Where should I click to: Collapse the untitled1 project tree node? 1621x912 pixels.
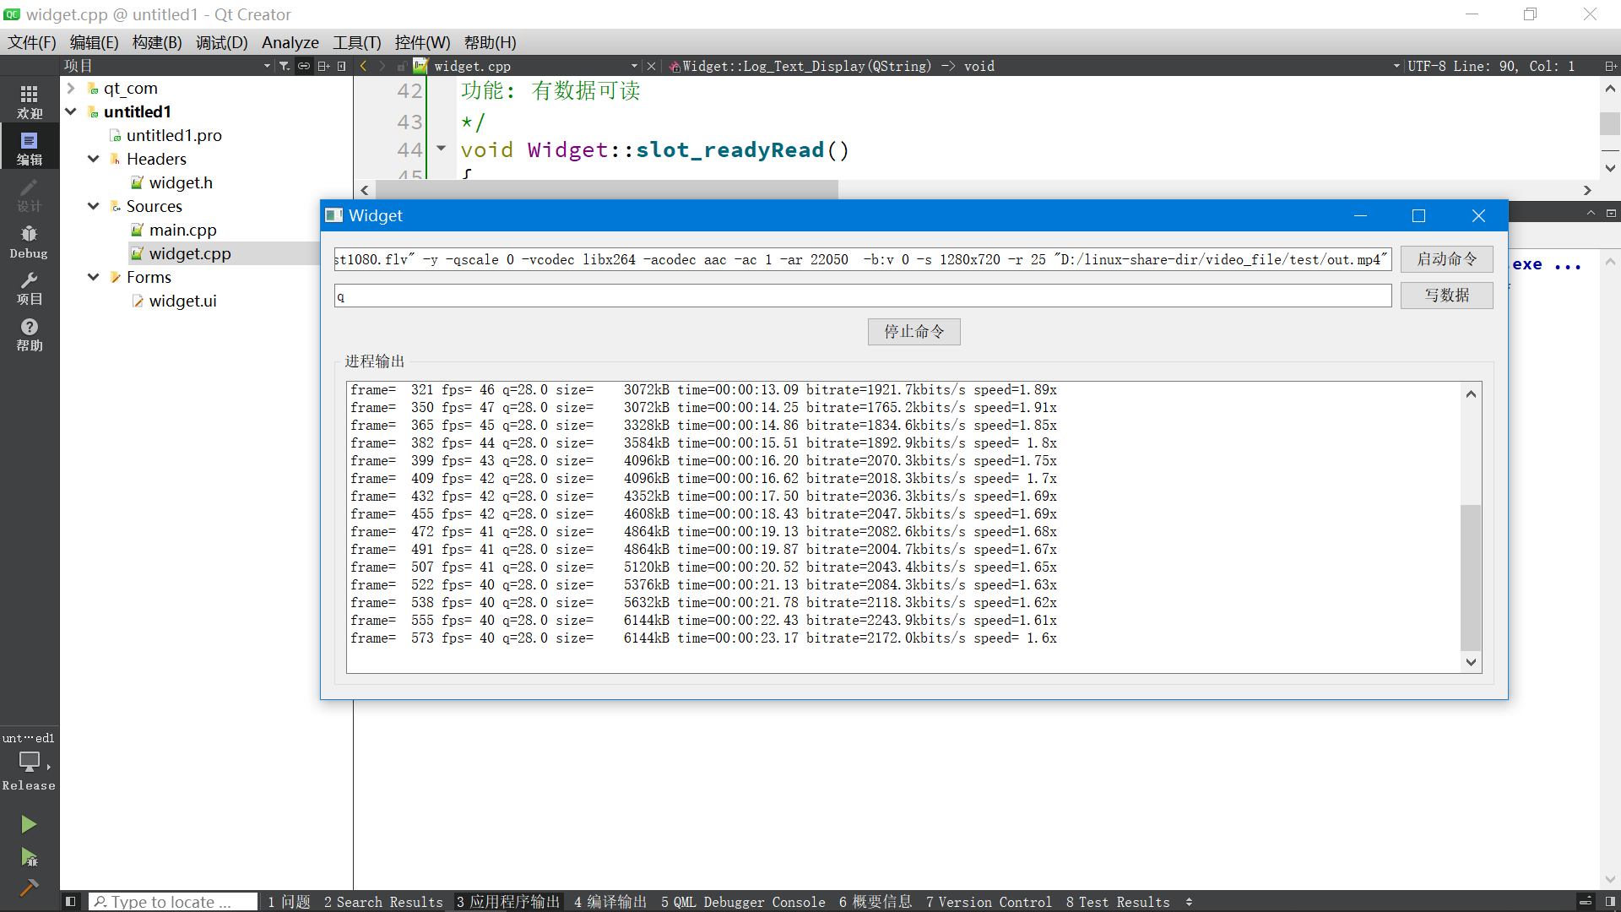[72, 111]
